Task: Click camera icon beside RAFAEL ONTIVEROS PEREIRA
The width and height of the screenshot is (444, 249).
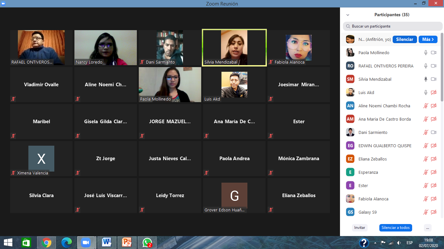Action: click(x=433, y=66)
